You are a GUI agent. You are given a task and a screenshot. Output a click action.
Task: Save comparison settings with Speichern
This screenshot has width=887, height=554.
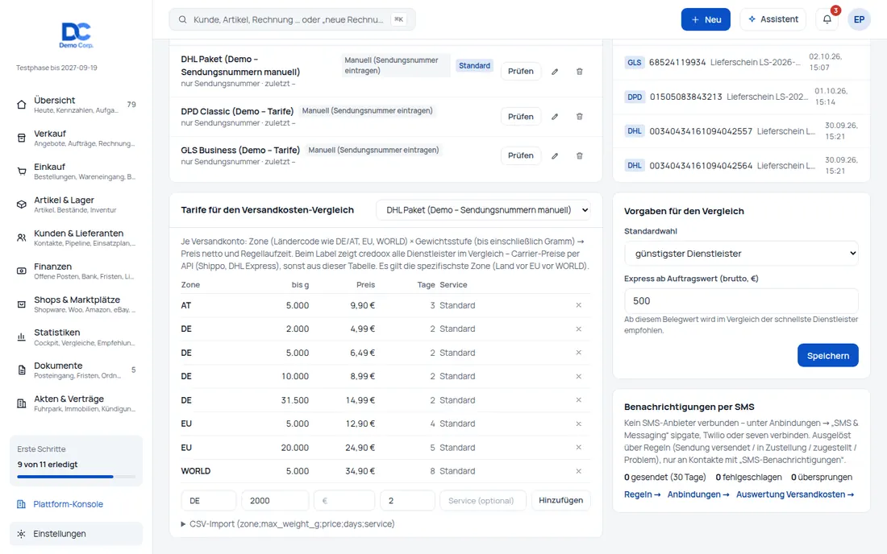coord(827,356)
